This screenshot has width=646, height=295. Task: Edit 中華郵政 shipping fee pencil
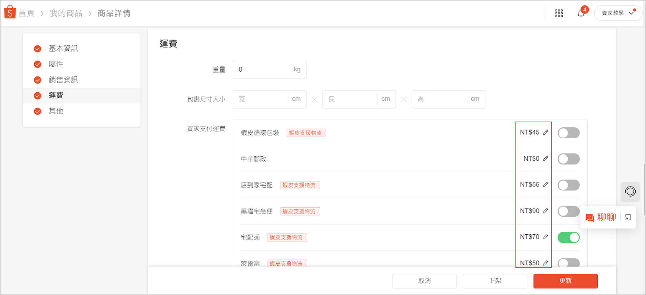(545, 159)
